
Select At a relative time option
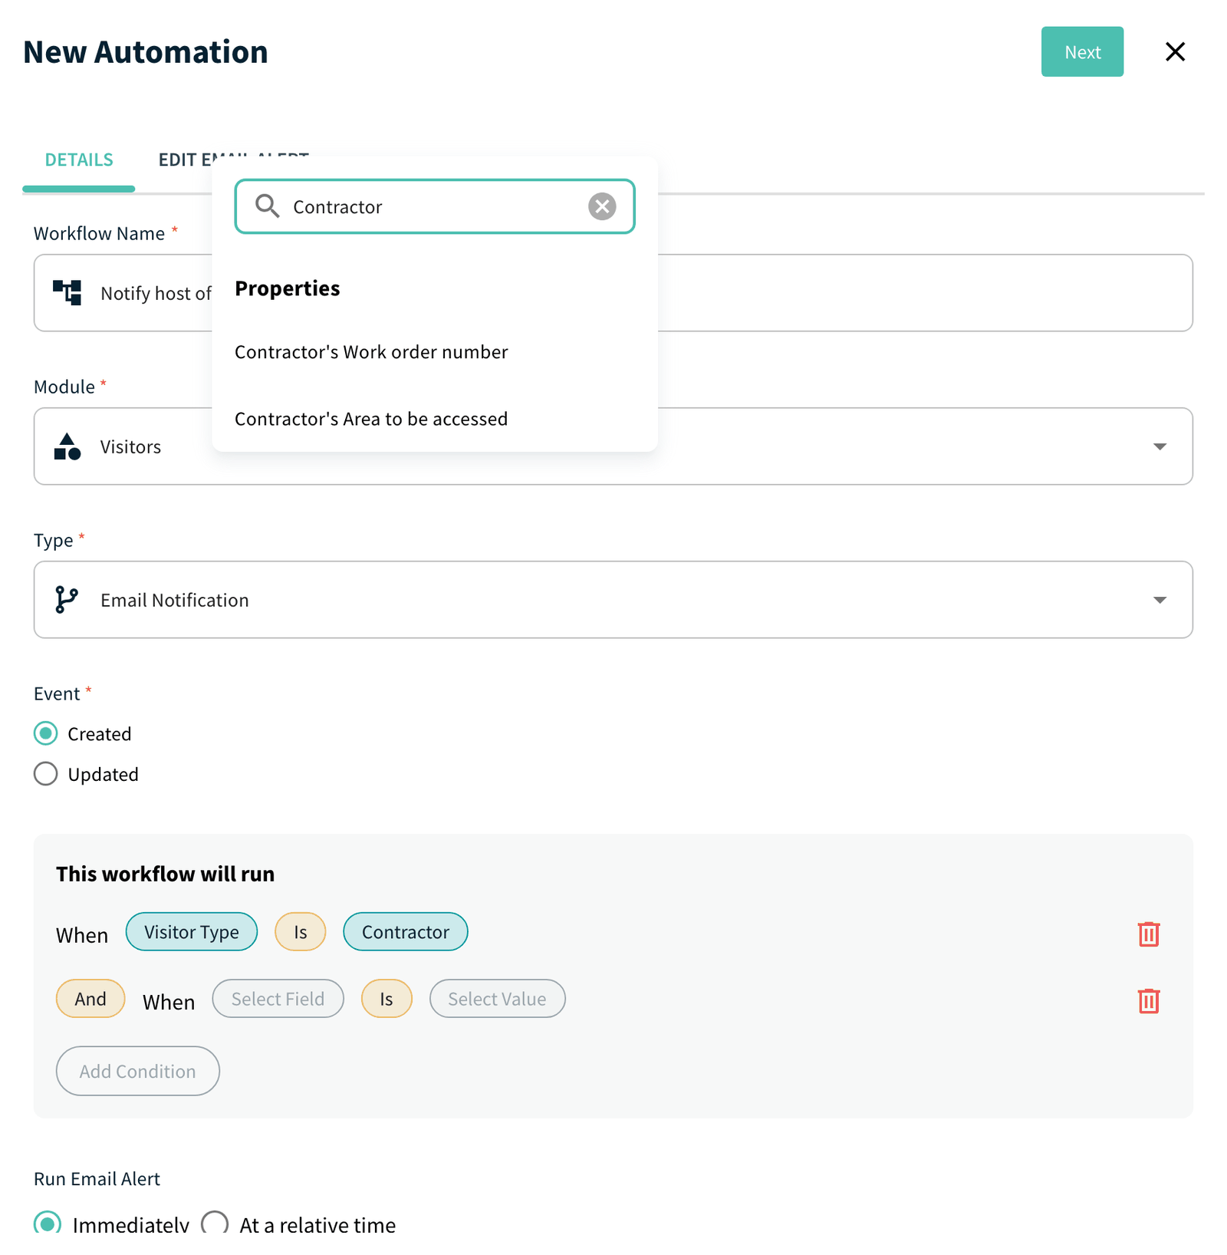215,1224
